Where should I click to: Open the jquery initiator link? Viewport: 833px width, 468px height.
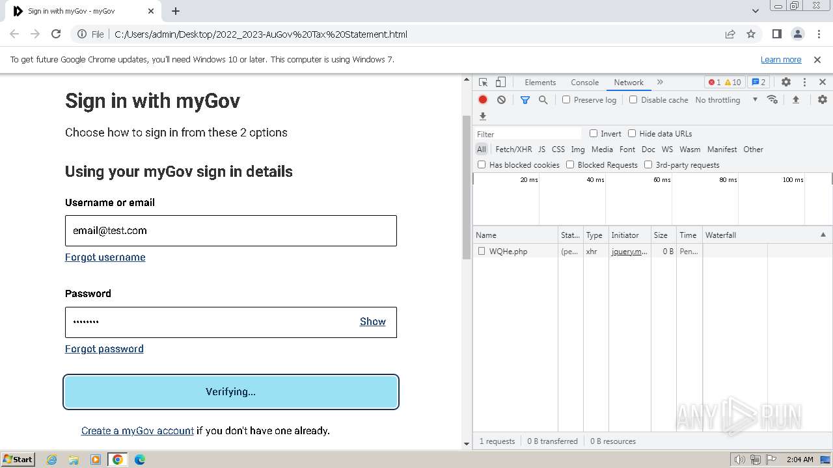629,251
